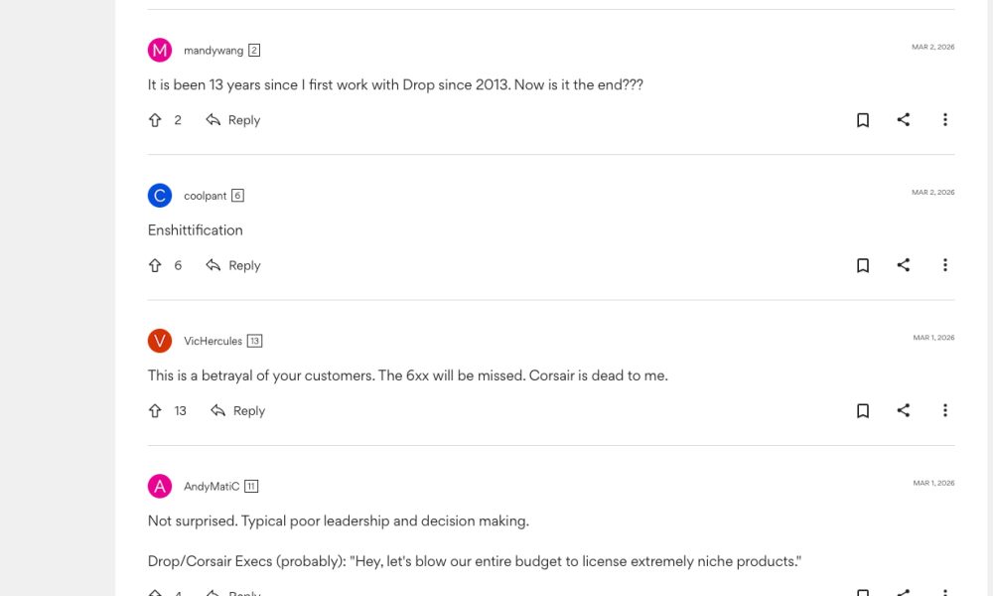Open AndyMatiC's profile via username

click(212, 487)
